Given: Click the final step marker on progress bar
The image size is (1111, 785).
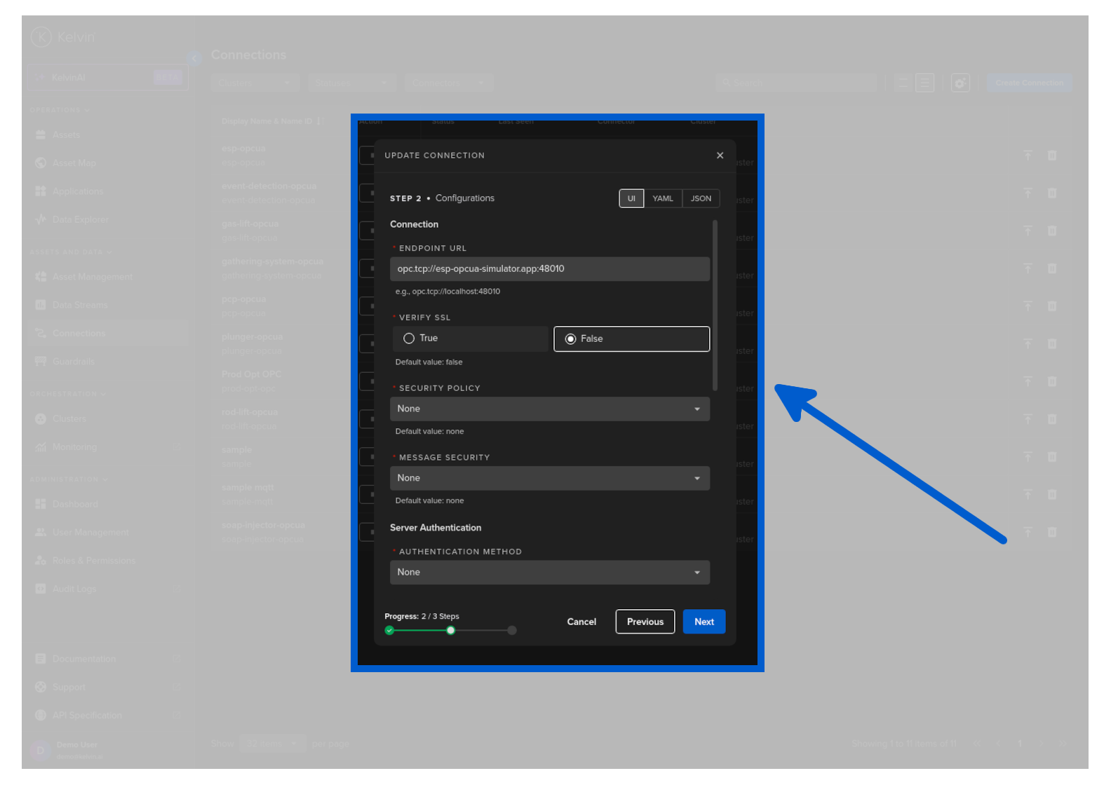Looking at the screenshot, I should (x=512, y=630).
